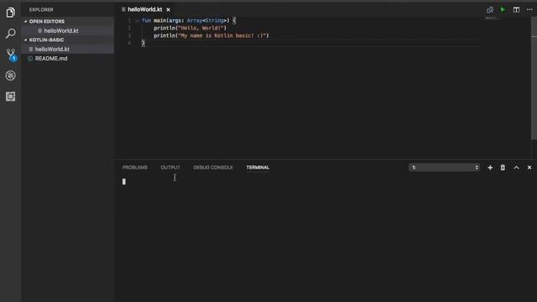This screenshot has height=302, width=537.
Task: Open README.md file in explorer
Action: click(x=51, y=58)
